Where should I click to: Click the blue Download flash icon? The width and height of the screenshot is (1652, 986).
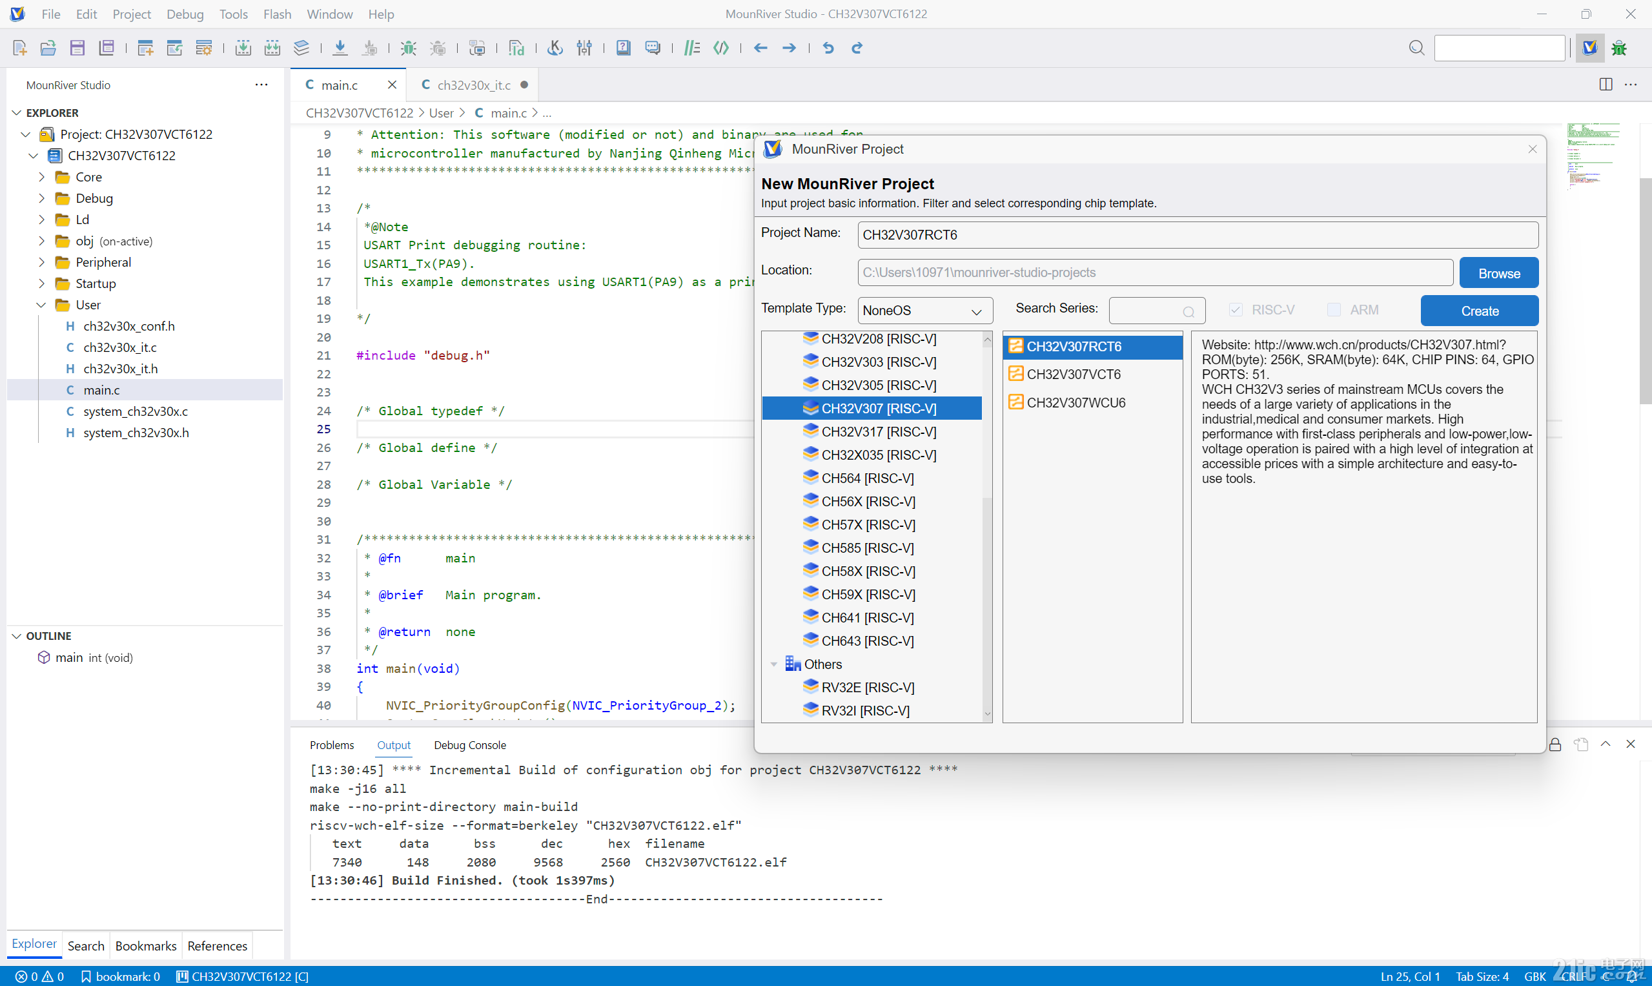(x=340, y=48)
